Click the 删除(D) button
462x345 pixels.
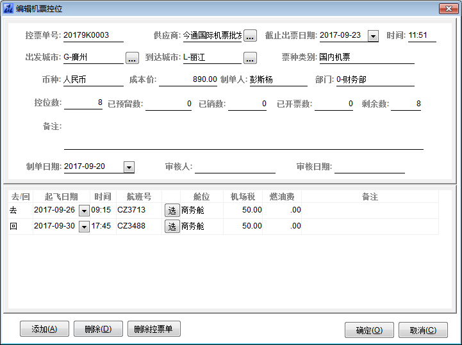pos(97,330)
